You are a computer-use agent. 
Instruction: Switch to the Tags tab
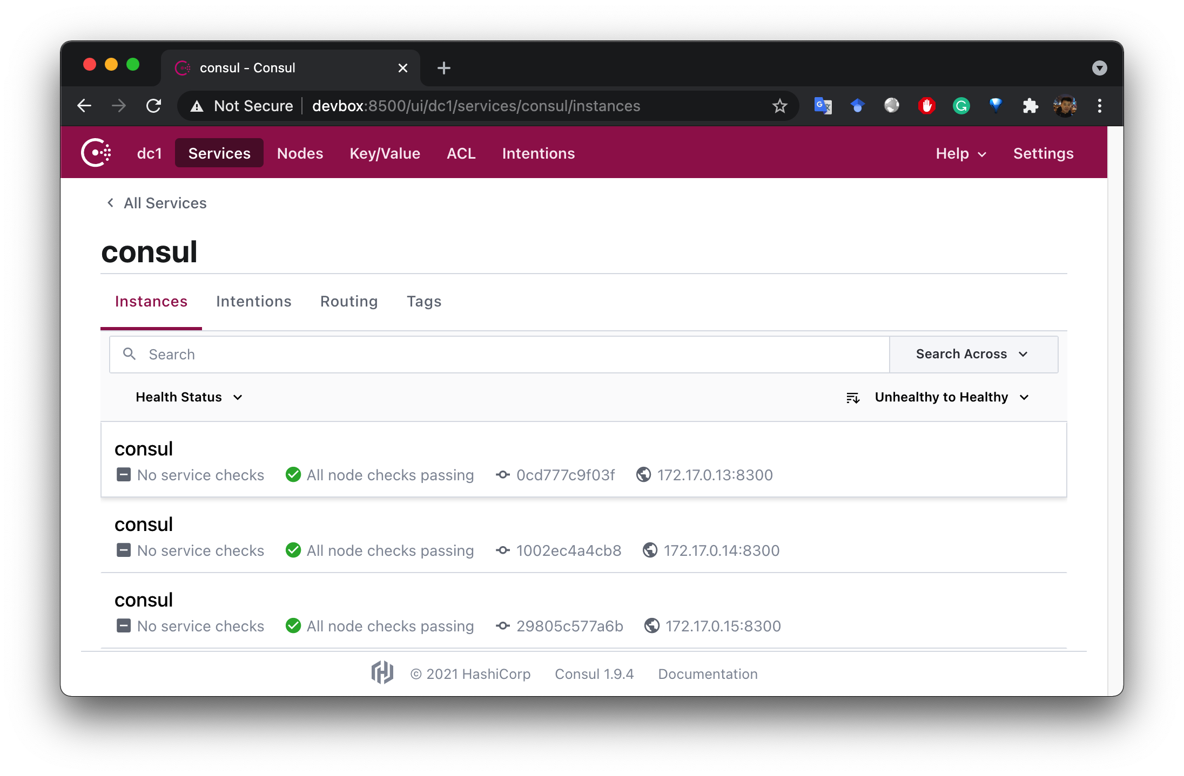[x=424, y=302]
